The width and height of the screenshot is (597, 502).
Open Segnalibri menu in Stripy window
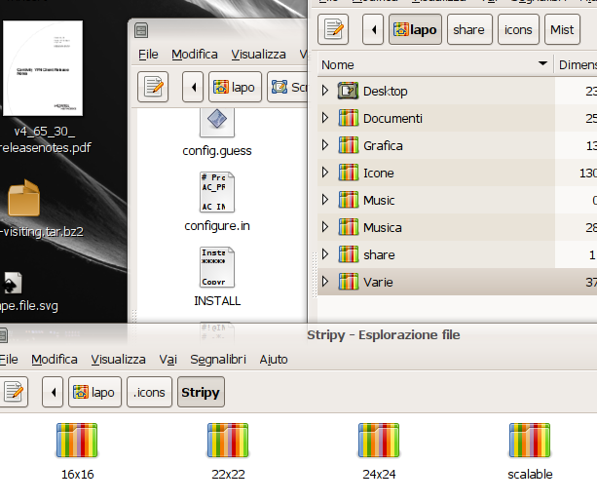(218, 360)
